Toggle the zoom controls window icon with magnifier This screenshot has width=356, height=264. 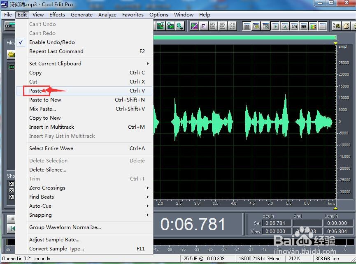pyautogui.click(x=285, y=26)
